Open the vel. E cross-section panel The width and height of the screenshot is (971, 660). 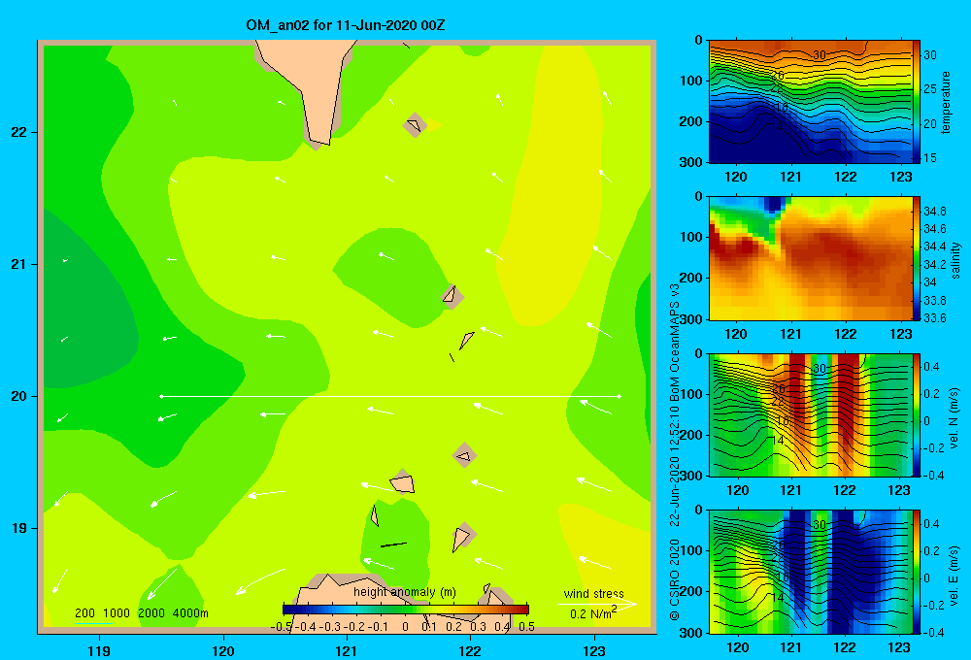[810, 572]
